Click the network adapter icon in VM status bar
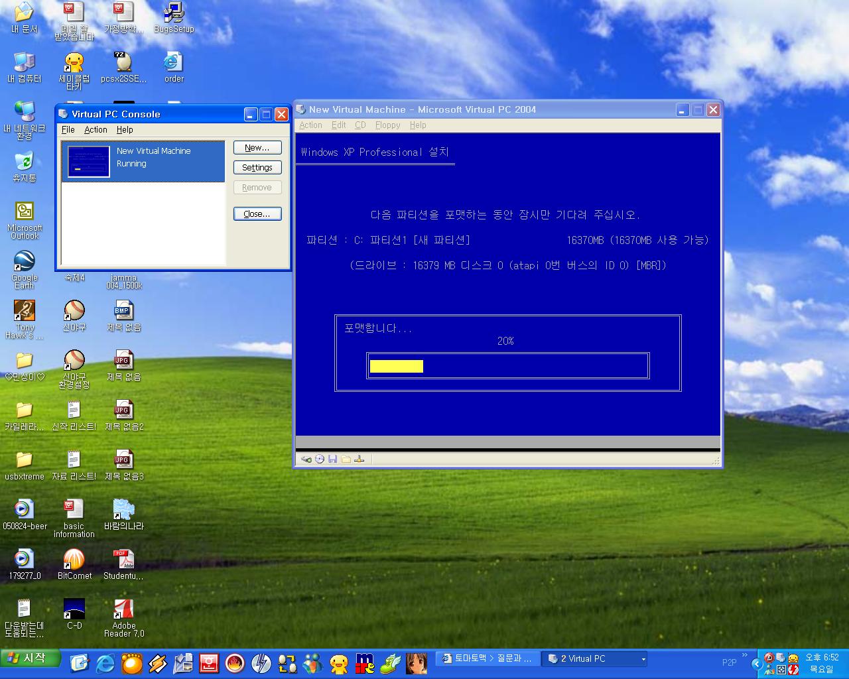The image size is (849, 679). pyautogui.click(x=359, y=459)
